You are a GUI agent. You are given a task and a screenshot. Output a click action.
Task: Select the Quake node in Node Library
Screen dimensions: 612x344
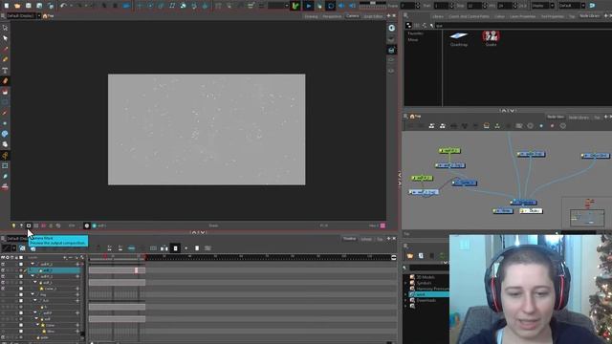491,39
